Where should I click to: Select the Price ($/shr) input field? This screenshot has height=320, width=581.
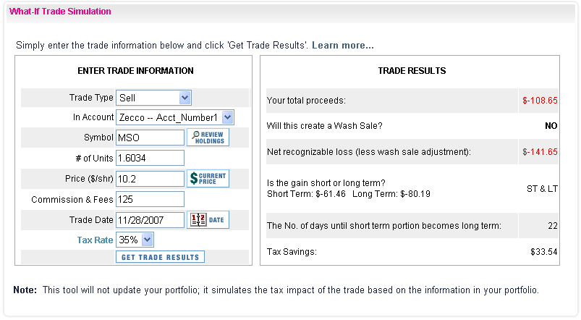(150, 179)
